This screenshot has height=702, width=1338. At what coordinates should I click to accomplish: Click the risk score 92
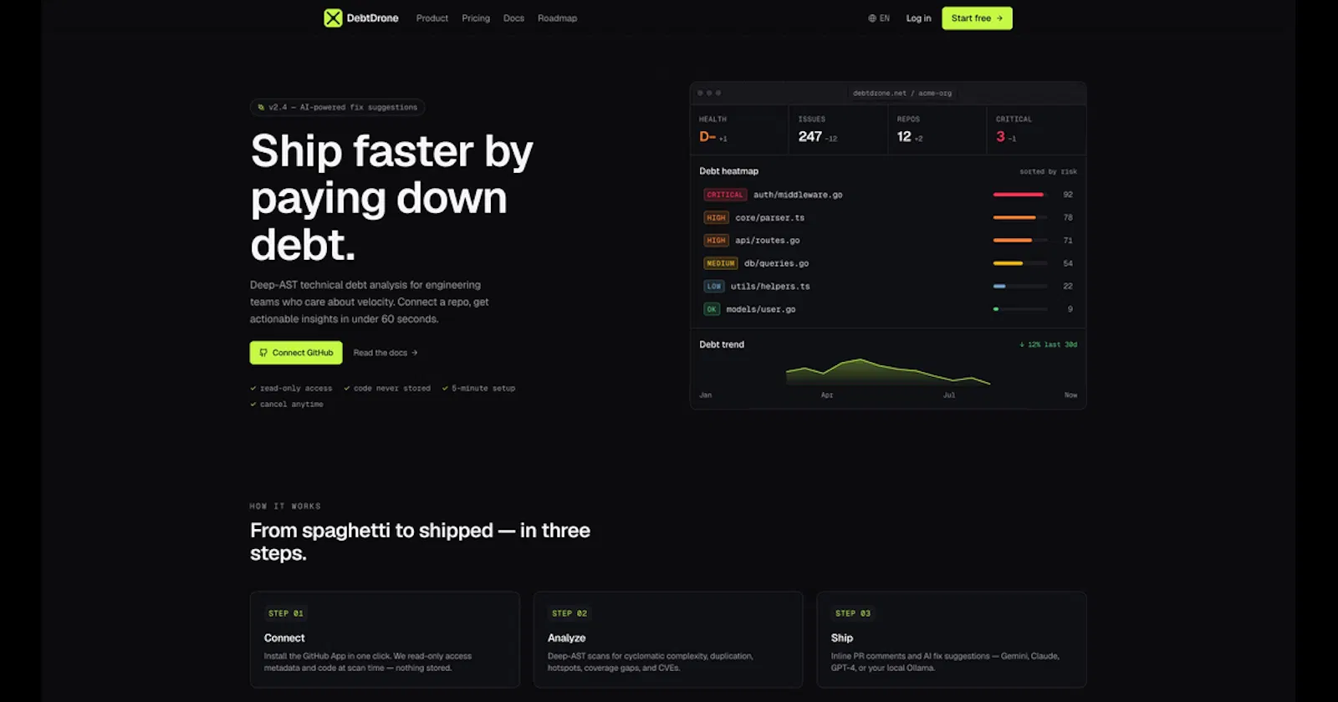coord(1068,195)
